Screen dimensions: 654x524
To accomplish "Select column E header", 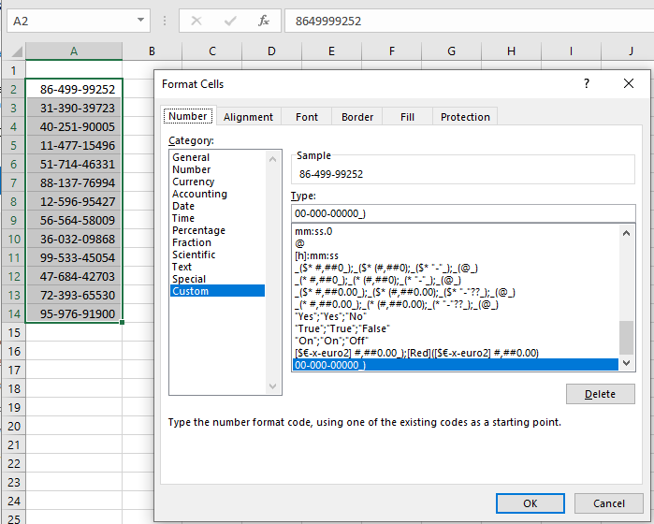I will point(331,51).
